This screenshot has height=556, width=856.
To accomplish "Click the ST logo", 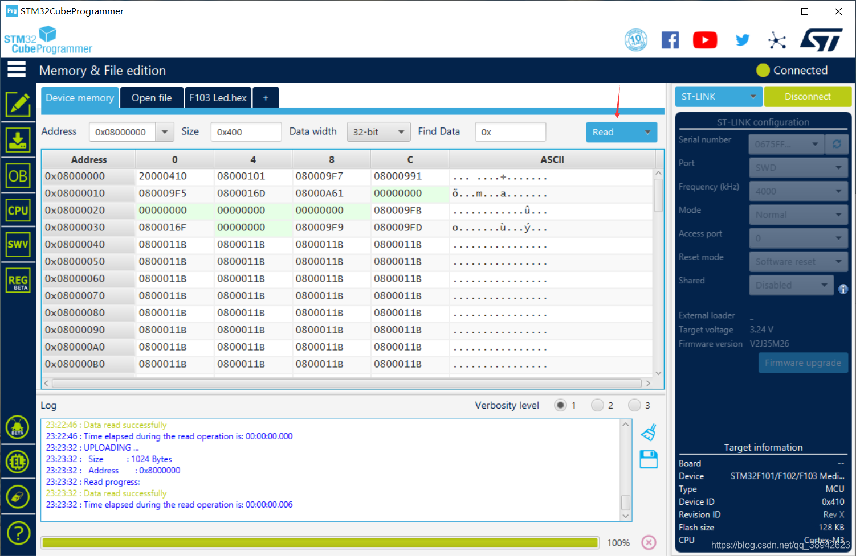I will 821,40.
